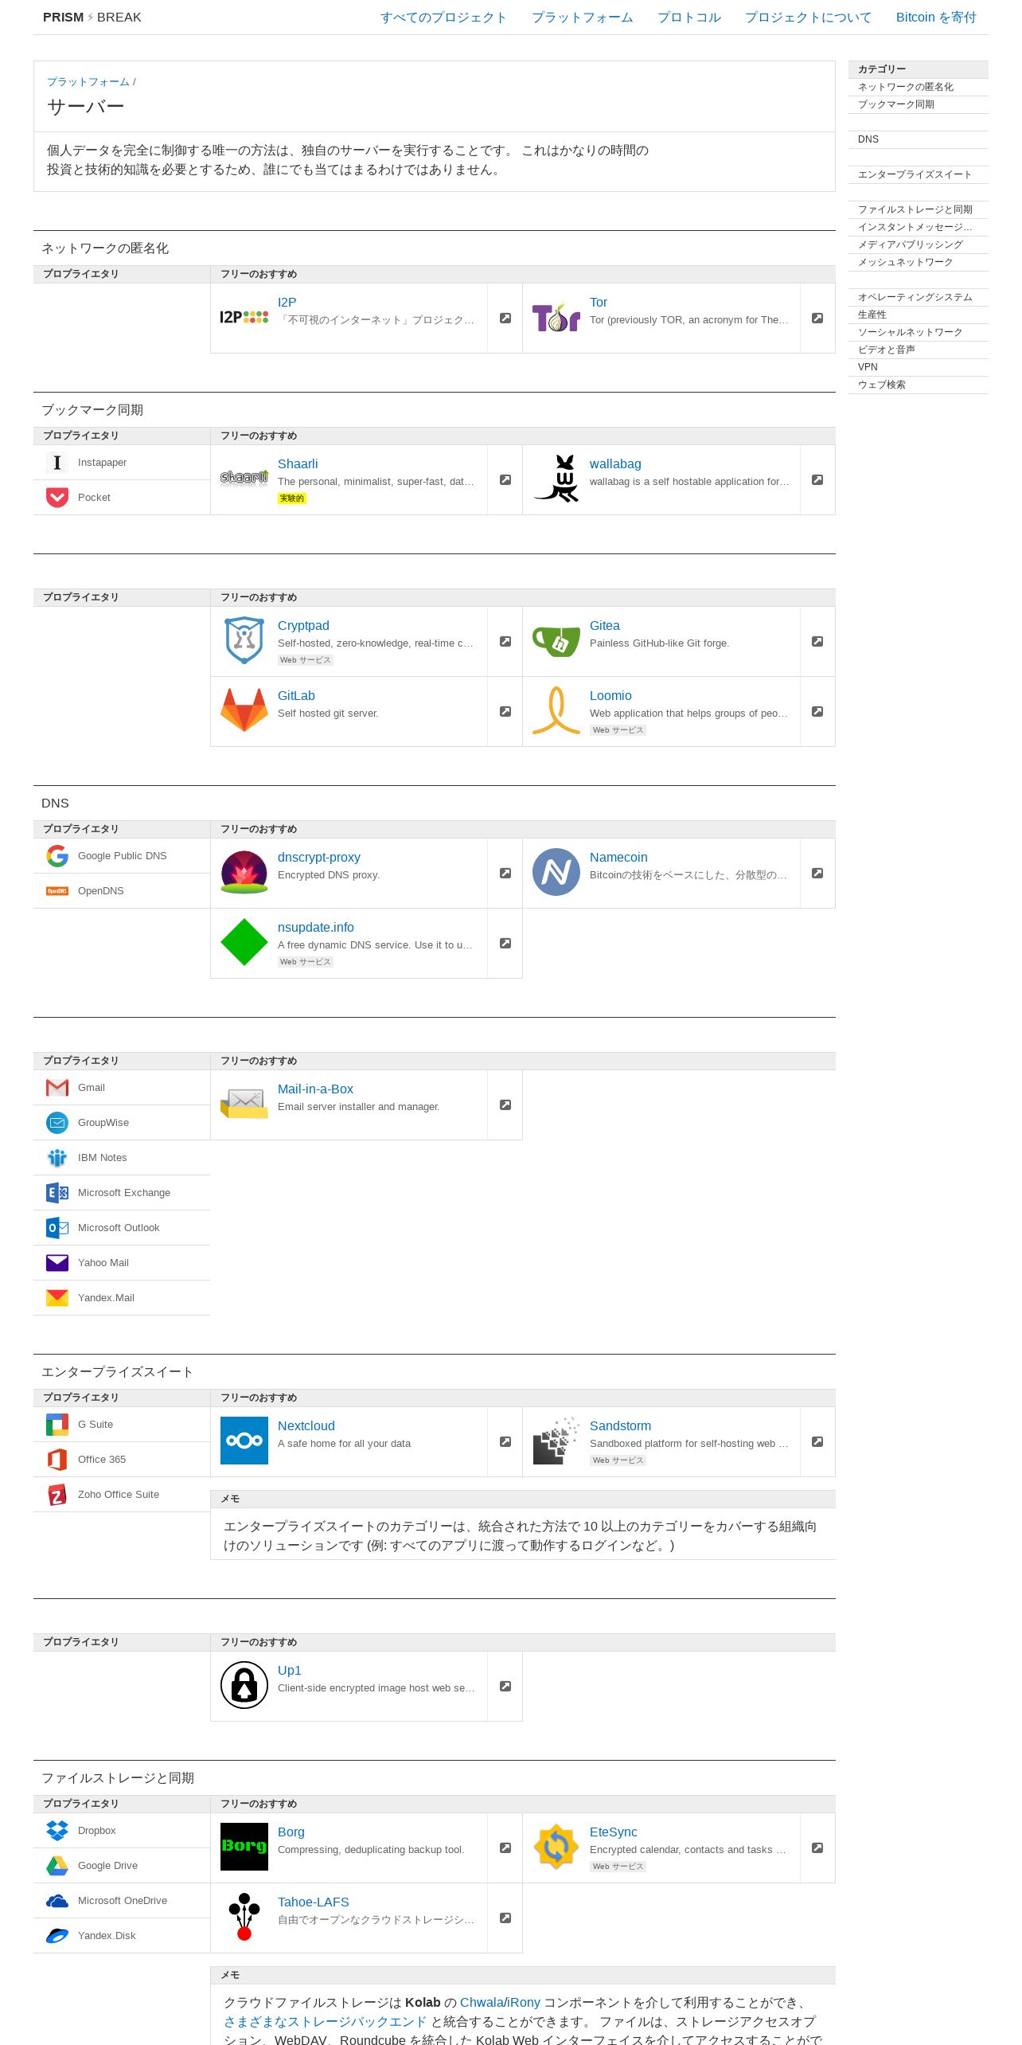1022x2045 pixels.
Task: Open the iRony link in the note
Action: pos(524,2003)
